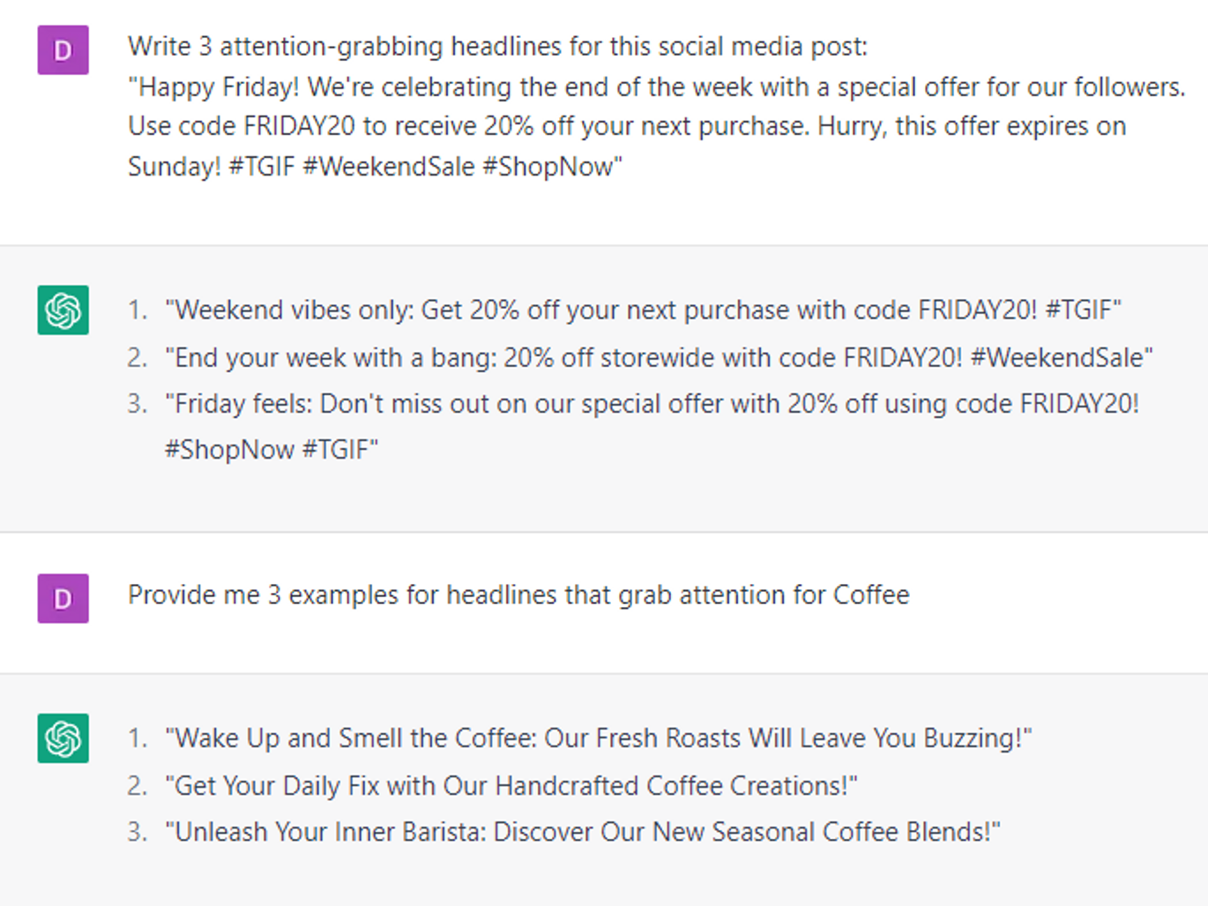Select the 'Get Your Daily Fix' headline
Image resolution: width=1208 pixels, height=906 pixels.
tap(511, 785)
